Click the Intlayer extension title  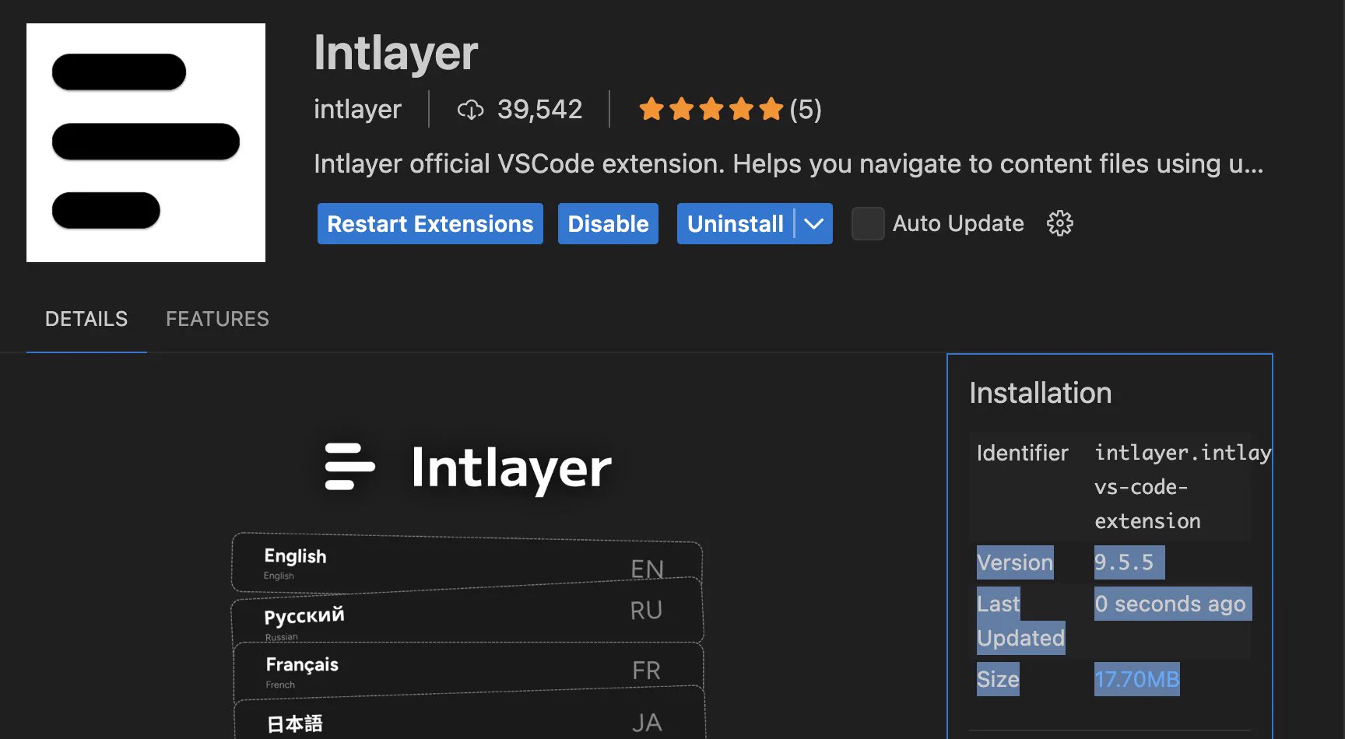coord(395,53)
